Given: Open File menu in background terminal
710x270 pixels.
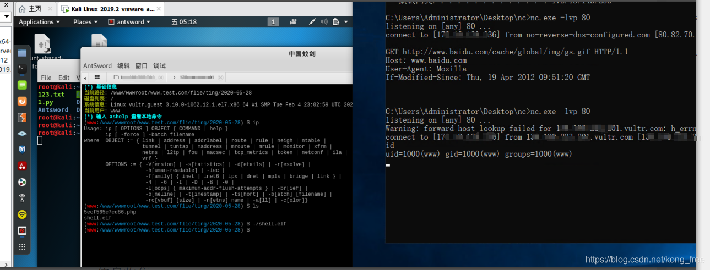Looking at the screenshot, I should click(46, 78).
